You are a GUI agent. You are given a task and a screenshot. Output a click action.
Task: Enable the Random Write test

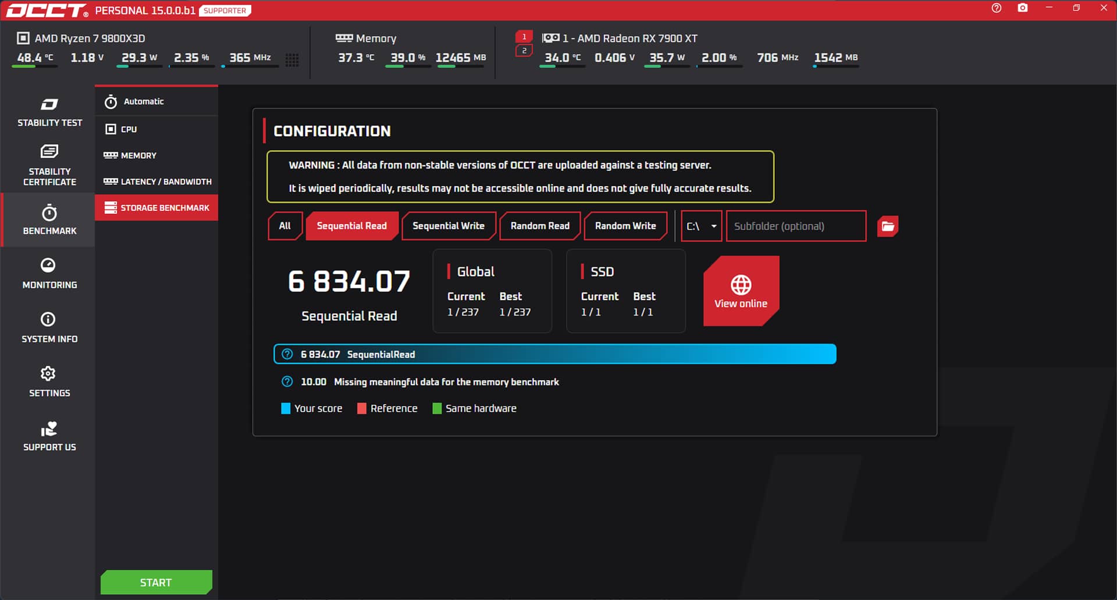pos(625,226)
